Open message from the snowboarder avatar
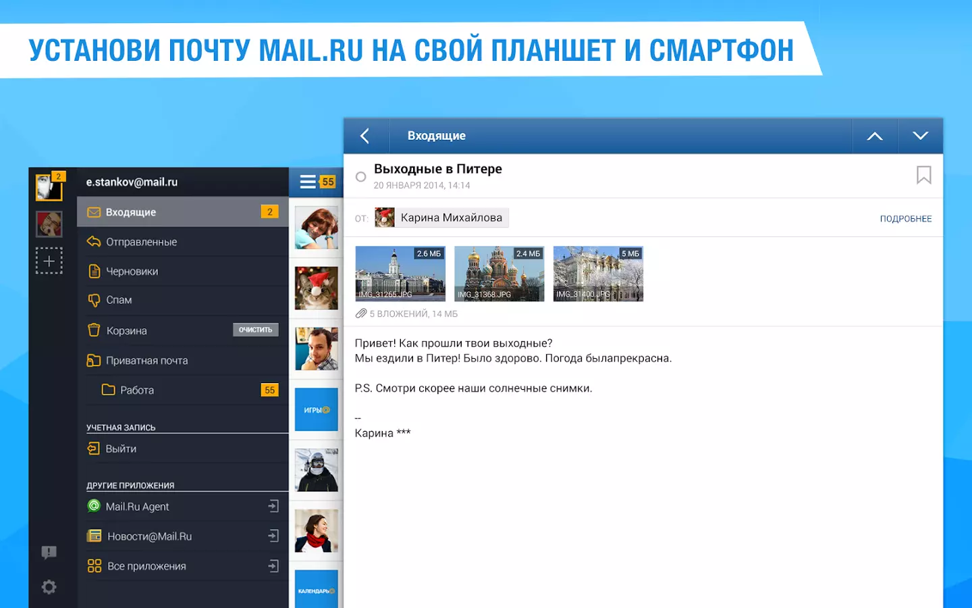Screen dimensions: 972x608 tap(317, 470)
